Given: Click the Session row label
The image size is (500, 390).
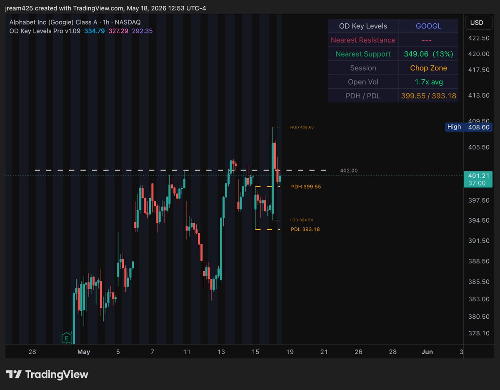Looking at the screenshot, I should [363, 68].
